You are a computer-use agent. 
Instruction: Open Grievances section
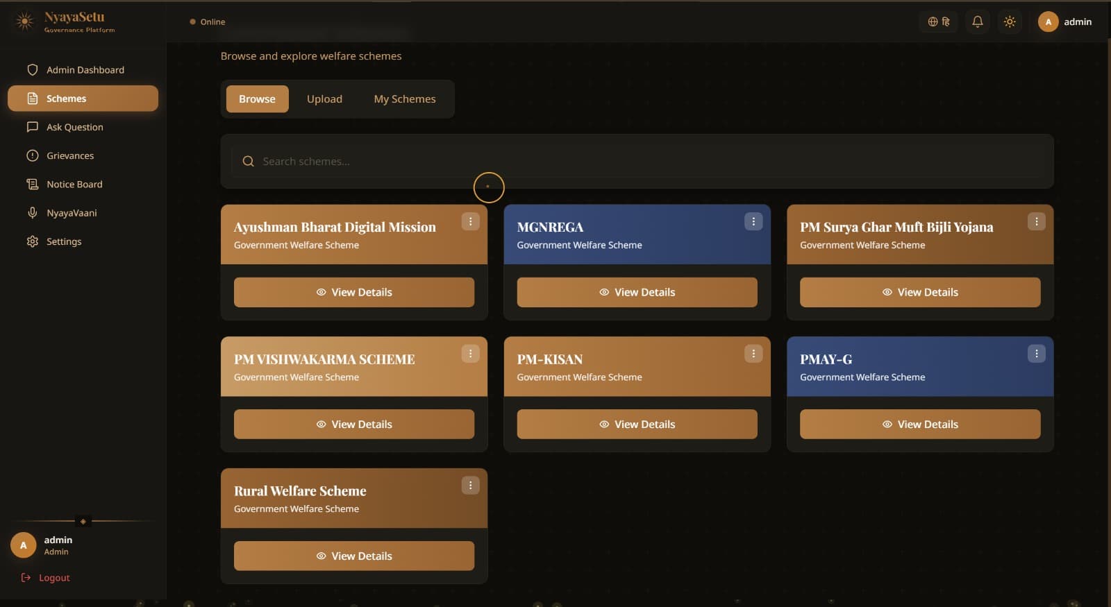[x=83, y=155]
